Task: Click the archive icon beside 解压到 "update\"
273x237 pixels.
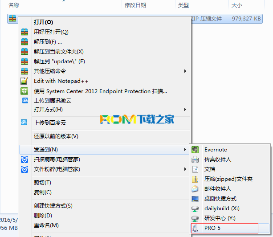Action: 24,61
